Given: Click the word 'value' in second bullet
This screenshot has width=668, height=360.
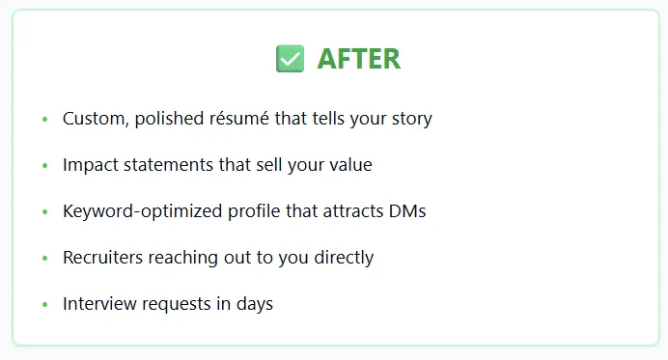Looking at the screenshot, I should (x=351, y=165).
